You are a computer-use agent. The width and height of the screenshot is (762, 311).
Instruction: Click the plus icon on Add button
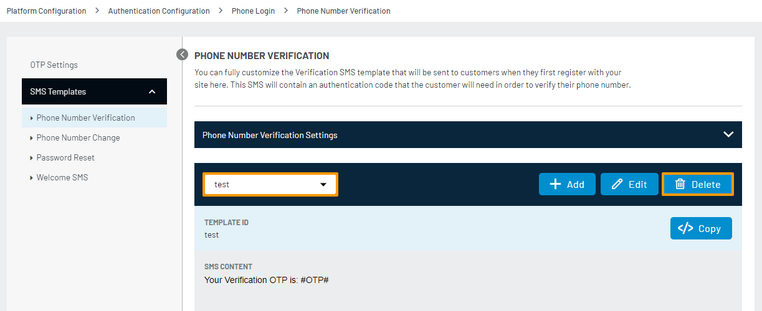click(x=555, y=184)
